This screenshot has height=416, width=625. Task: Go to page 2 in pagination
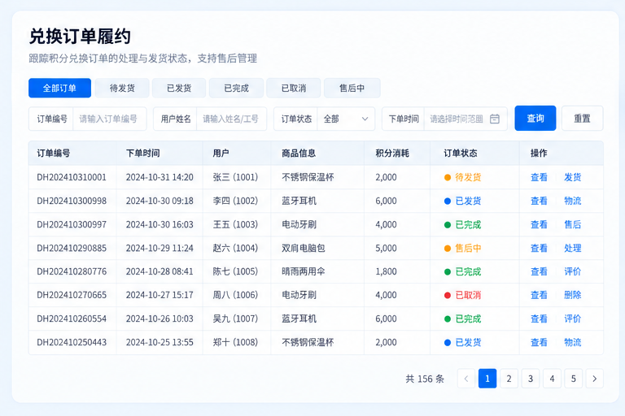[x=509, y=379]
